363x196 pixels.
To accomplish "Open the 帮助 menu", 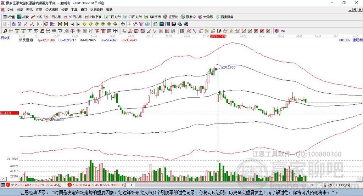I will pos(109,10).
